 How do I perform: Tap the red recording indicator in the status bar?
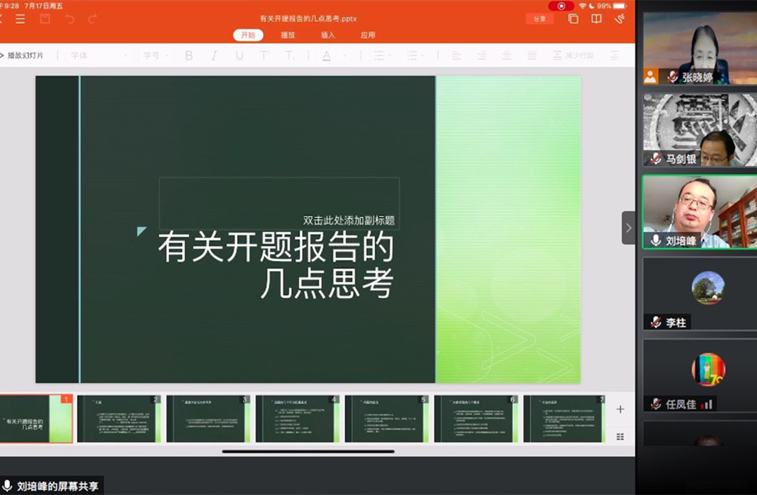[x=562, y=6]
